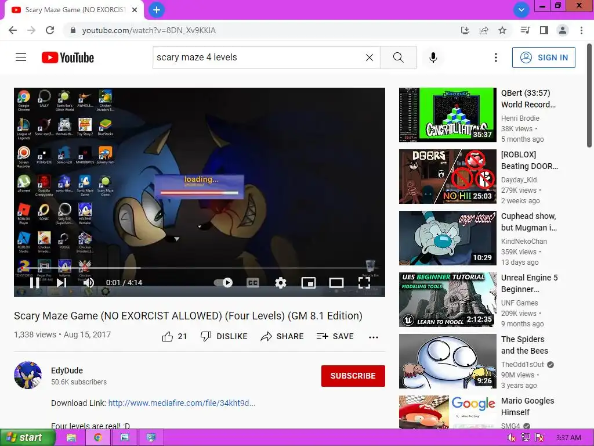This screenshot has height=446, width=594.
Task: Switch to theater mode
Action: pos(336,283)
